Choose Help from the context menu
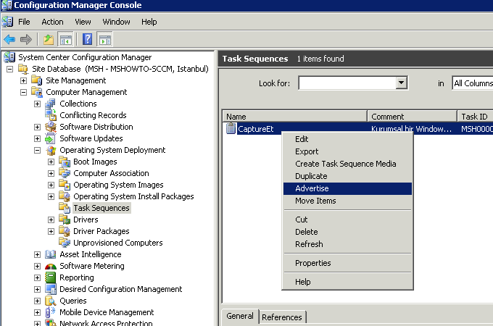The width and height of the screenshot is (493, 326). 347,282
